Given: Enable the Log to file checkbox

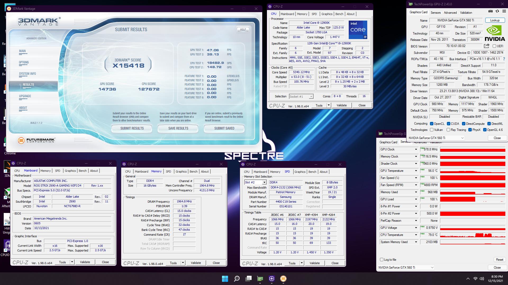Looking at the screenshot, I should coord(382,260).
